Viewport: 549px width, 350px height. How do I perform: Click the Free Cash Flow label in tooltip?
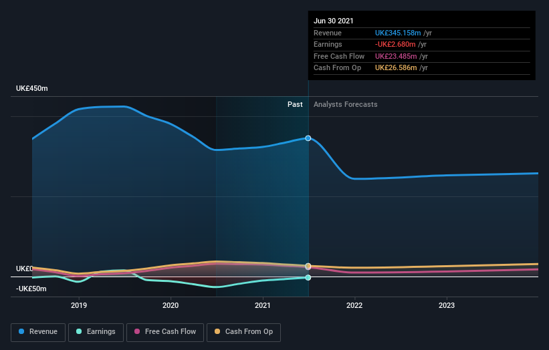click(339, 56)
